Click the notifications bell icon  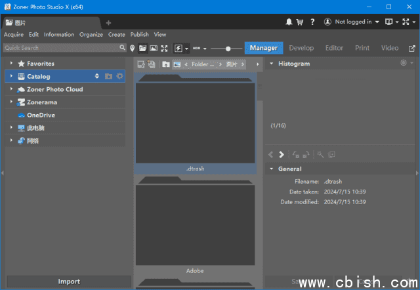click(x=289, y=22)
